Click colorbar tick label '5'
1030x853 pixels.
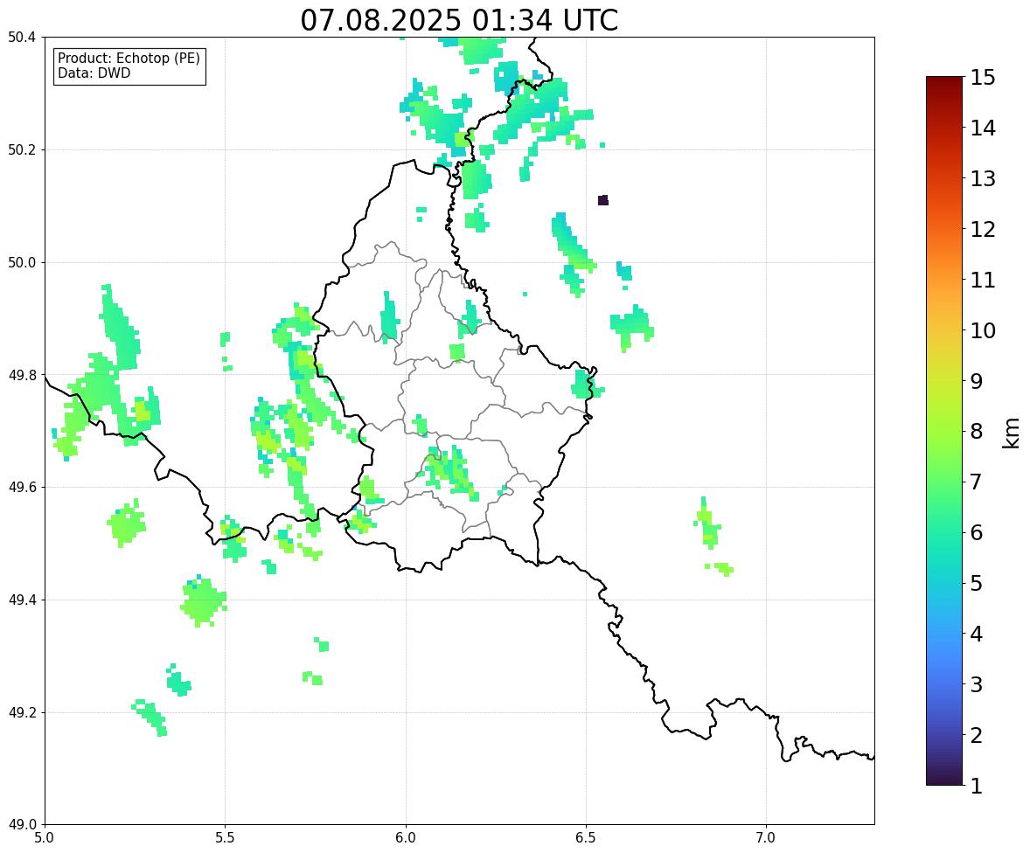point(976,583)
